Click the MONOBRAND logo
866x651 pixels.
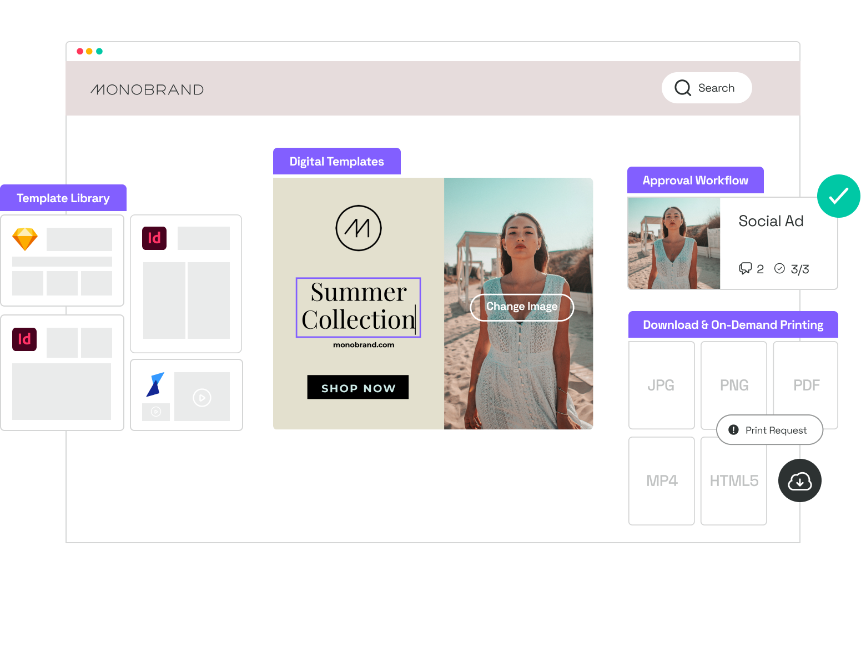(x=148, y=89)
